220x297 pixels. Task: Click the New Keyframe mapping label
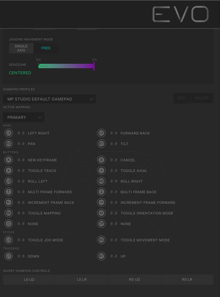pos(42,160)
